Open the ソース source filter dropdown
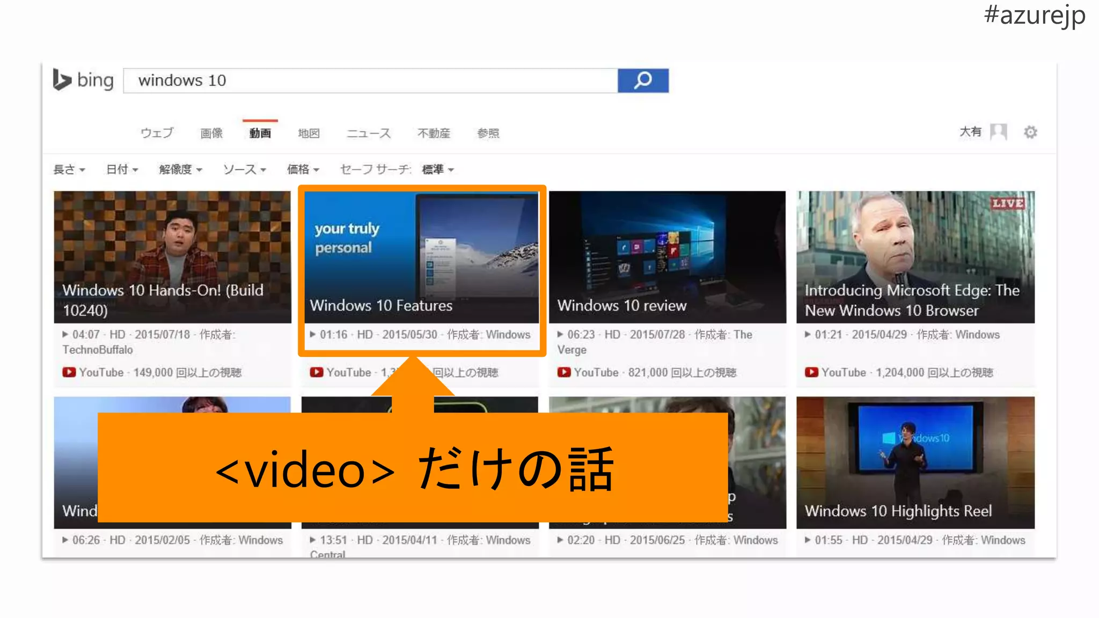The width and height of the screenshot is (1099, 618). click(x=244, y=170)
